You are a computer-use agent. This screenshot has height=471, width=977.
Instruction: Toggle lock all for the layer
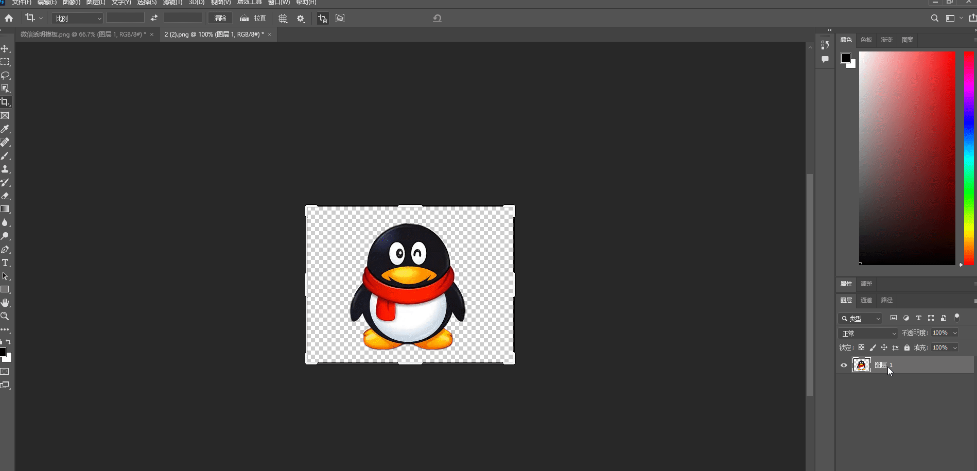click(907, 348)
